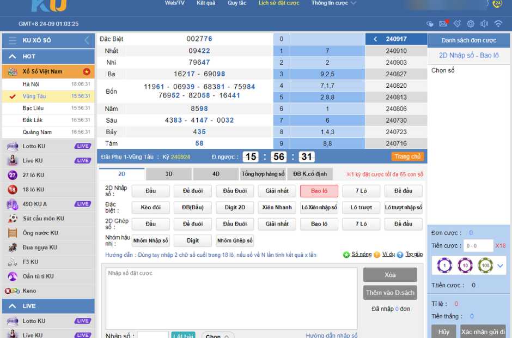Open the Keno colored balls icon
The width and height of the screenshot is (512, 338).
tap(13, 291)
